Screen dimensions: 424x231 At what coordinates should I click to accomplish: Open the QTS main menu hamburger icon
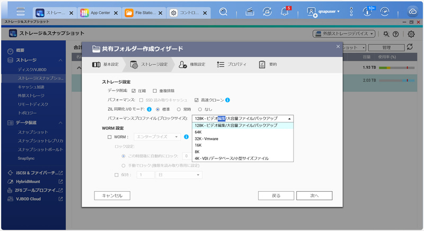[21, 11]
